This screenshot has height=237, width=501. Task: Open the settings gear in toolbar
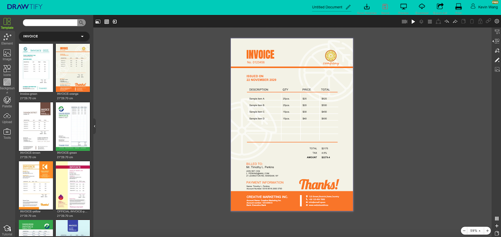[x=497, y=21]
